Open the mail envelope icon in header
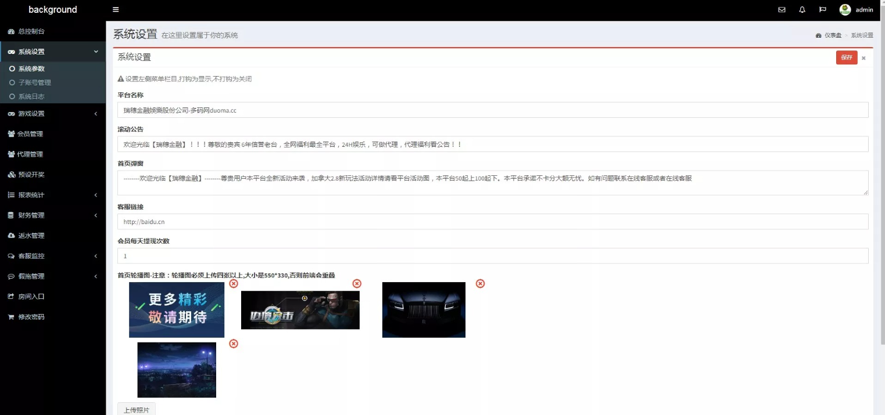Image resolution: width=885 pixels, height=415 pixels. pos(782,10)
